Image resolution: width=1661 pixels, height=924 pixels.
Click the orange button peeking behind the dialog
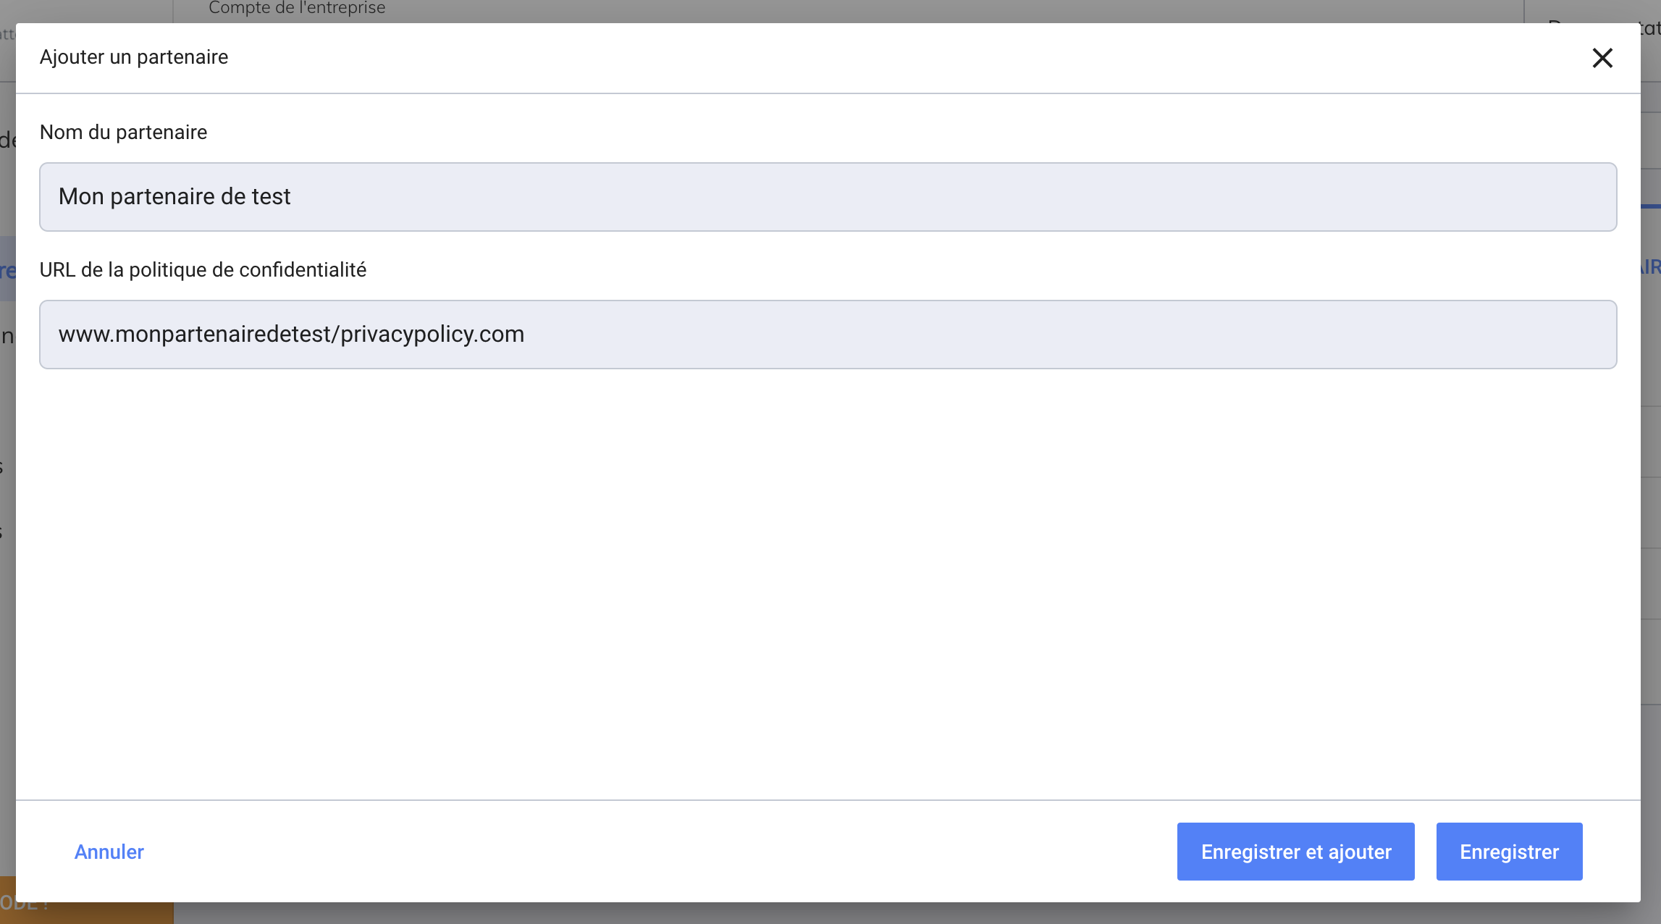pos(94,912)
